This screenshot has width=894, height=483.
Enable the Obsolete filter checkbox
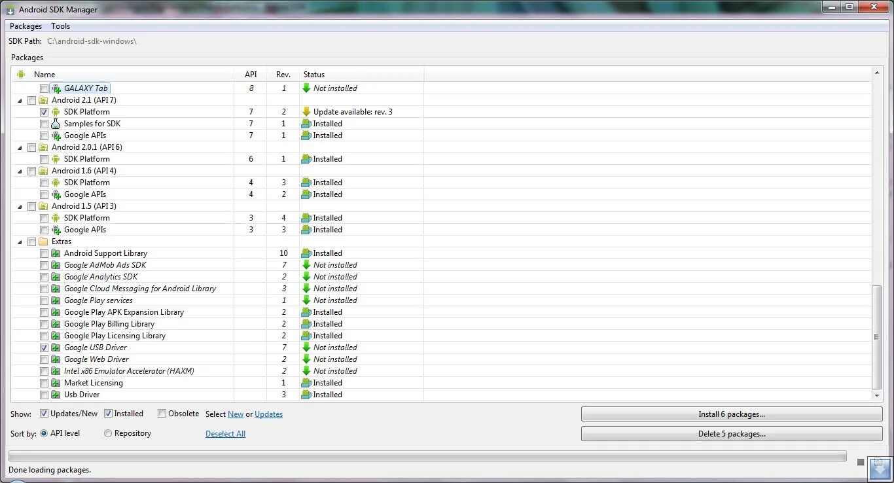pyautogui.click(x=162, y=414)
